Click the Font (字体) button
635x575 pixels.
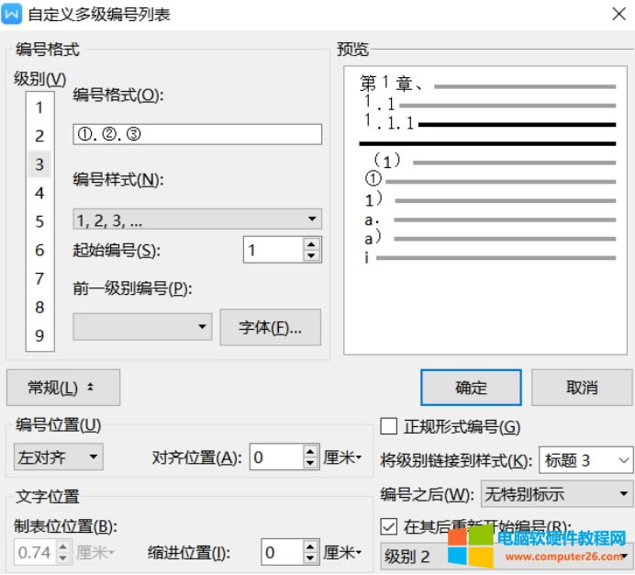270,327
